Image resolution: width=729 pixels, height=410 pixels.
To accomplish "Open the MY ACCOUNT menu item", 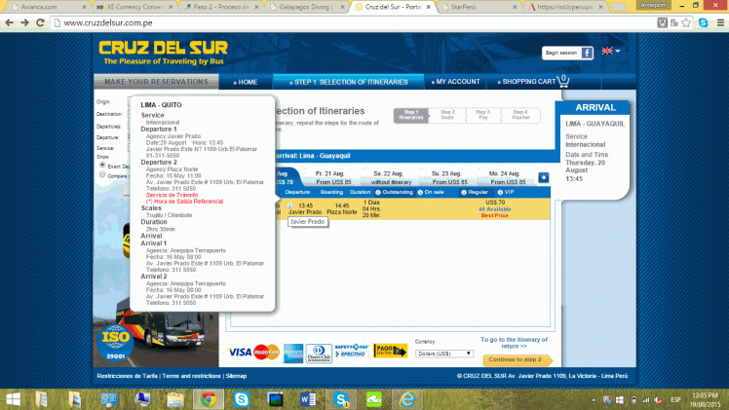I will click(x=456, y=82).
